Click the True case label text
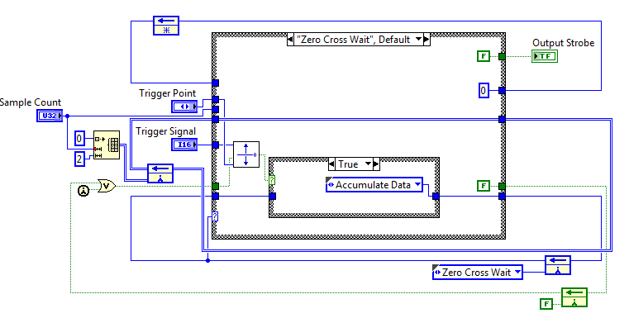 tap(348, 164)
